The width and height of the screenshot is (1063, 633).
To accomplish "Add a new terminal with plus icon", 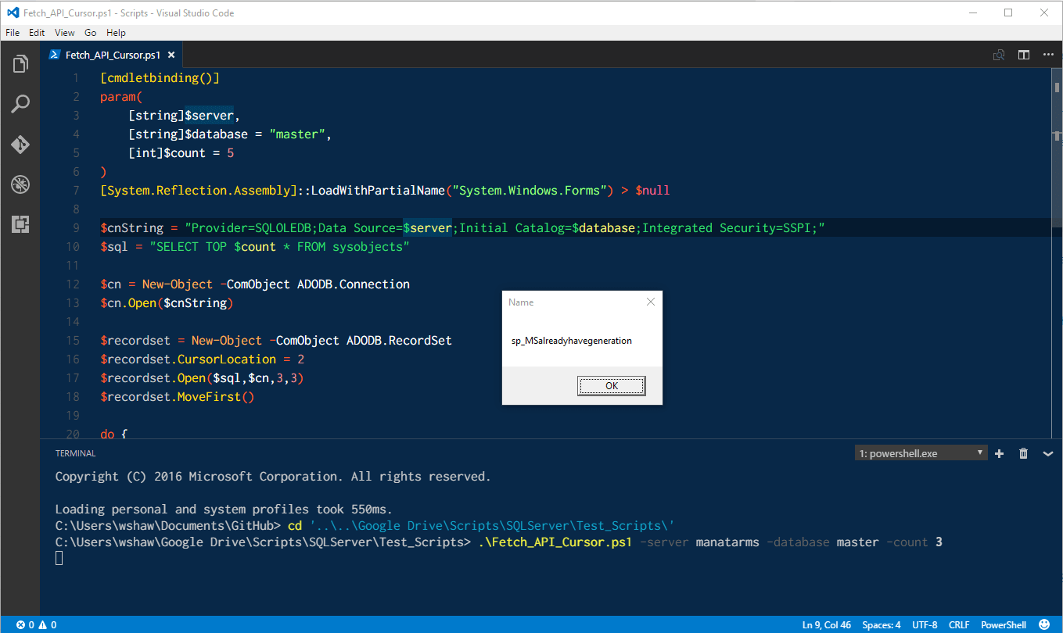I will [999, 453].
